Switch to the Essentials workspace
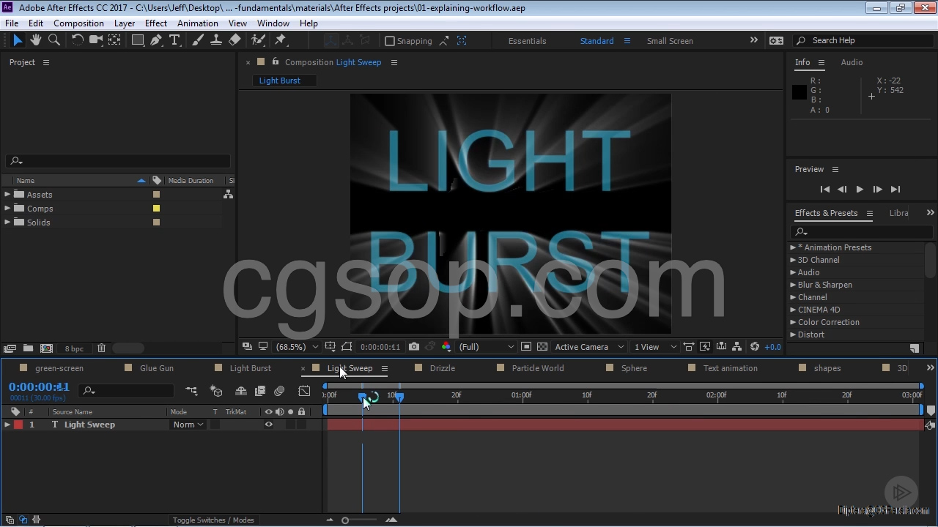 (x=527, y=41)
